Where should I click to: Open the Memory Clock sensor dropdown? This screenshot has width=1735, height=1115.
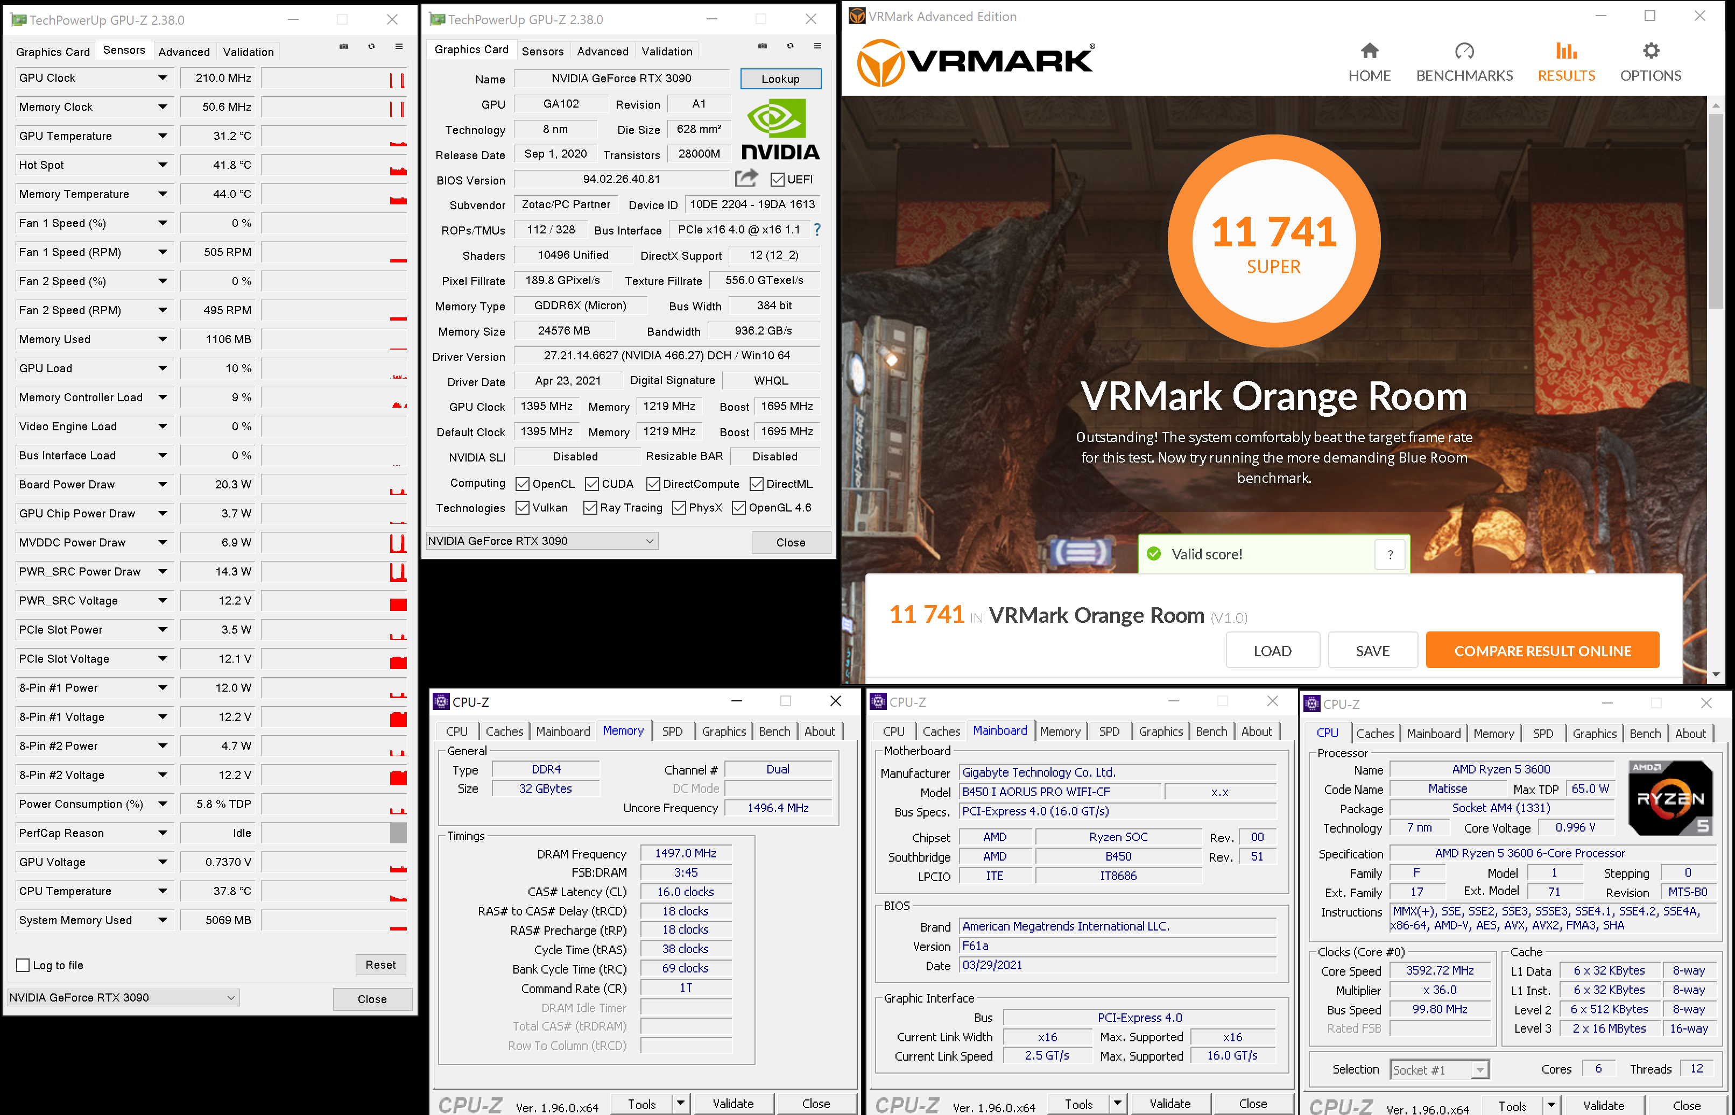163,106
